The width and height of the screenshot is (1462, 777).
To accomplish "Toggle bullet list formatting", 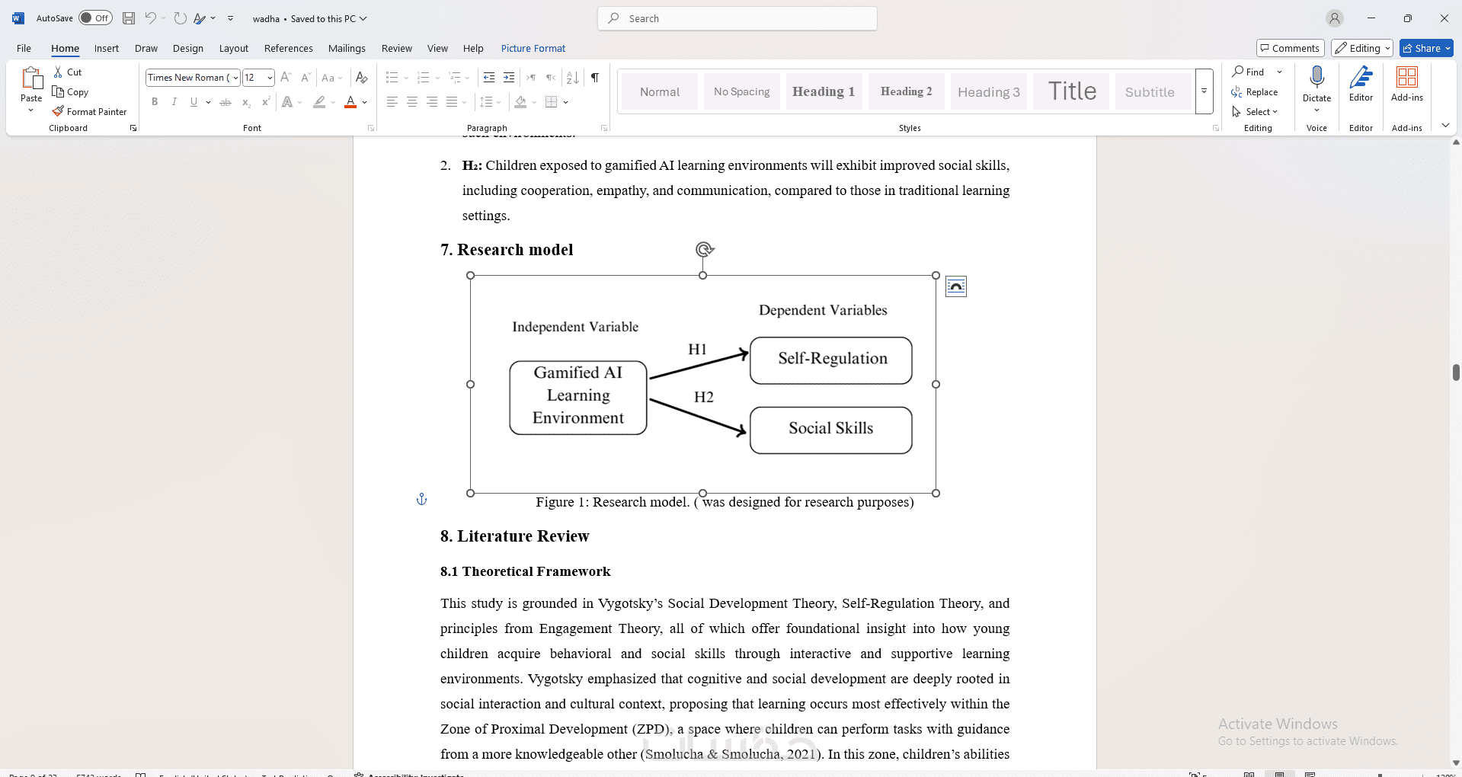I will (392, 78).
